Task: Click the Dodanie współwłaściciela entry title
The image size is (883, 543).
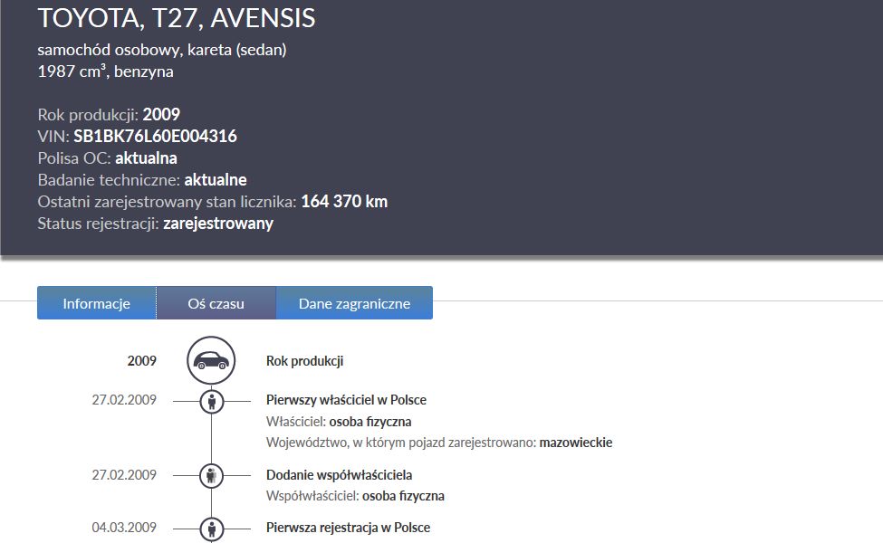Action: [339, 475]
